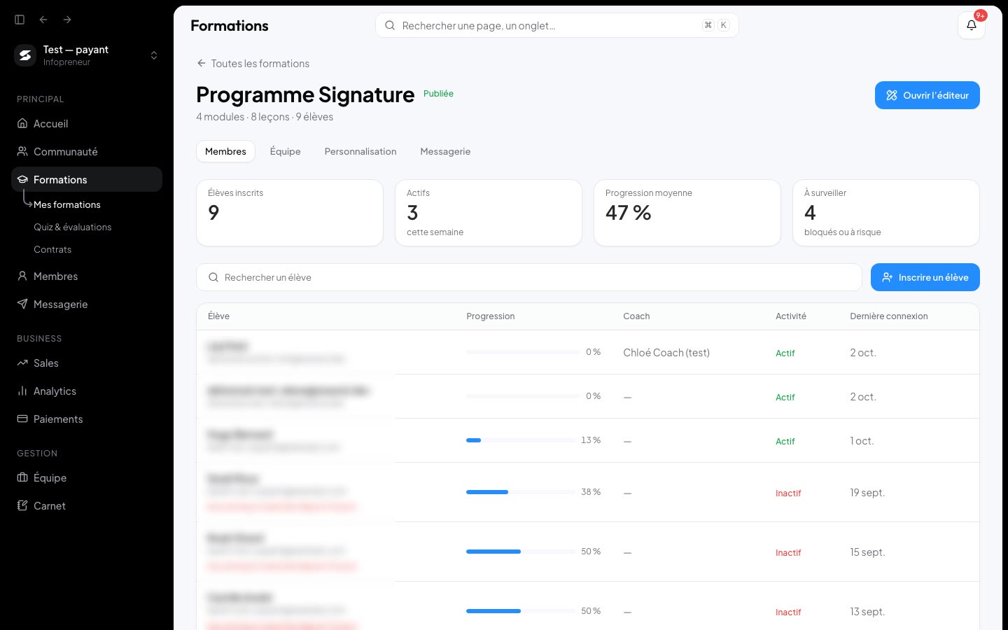Click the Formations graduation cap icon

pos(22,179)
